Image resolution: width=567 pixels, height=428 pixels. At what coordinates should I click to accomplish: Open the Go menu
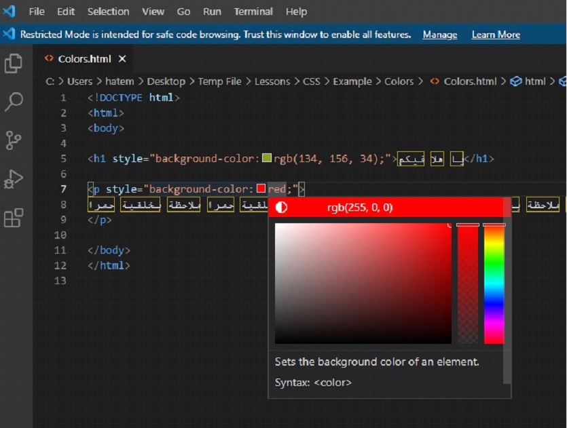[183, 12]
